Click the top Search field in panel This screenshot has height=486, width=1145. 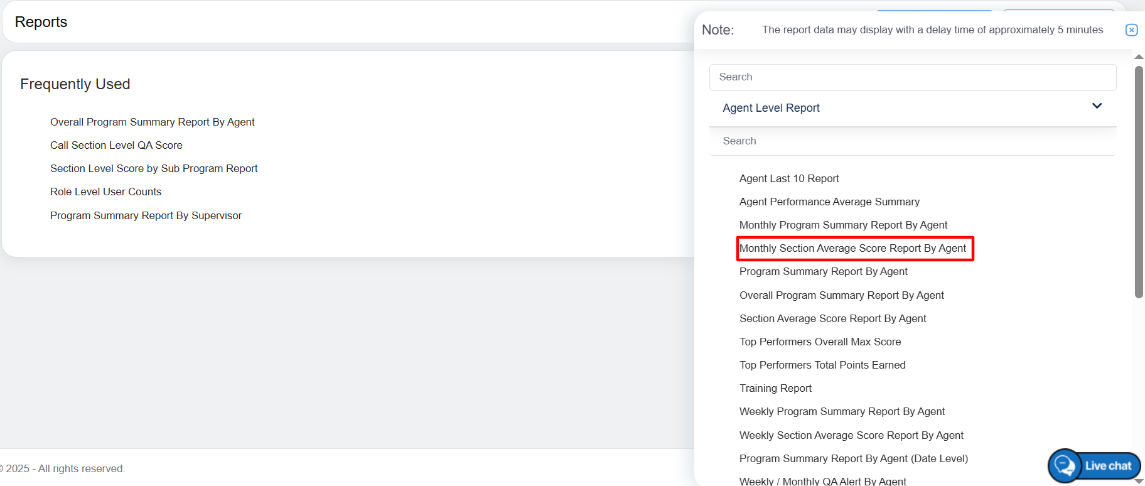[x=912, y=77]
